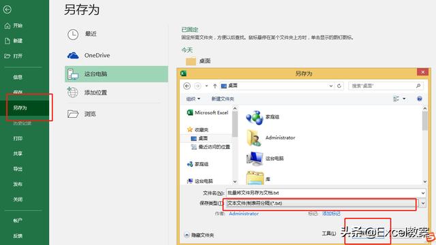
Task: Expand the 文件名 dropdown arrow
Action: pos(423,193)
